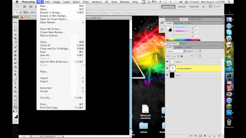Click foreground color swatch in Color panel
The height and width of the screenshot is (138, 246).
[168, 28]
